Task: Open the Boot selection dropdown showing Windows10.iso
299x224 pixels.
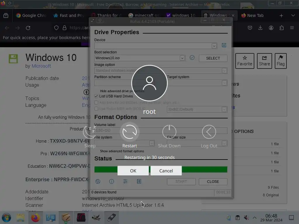Action: tap(182, 58)
